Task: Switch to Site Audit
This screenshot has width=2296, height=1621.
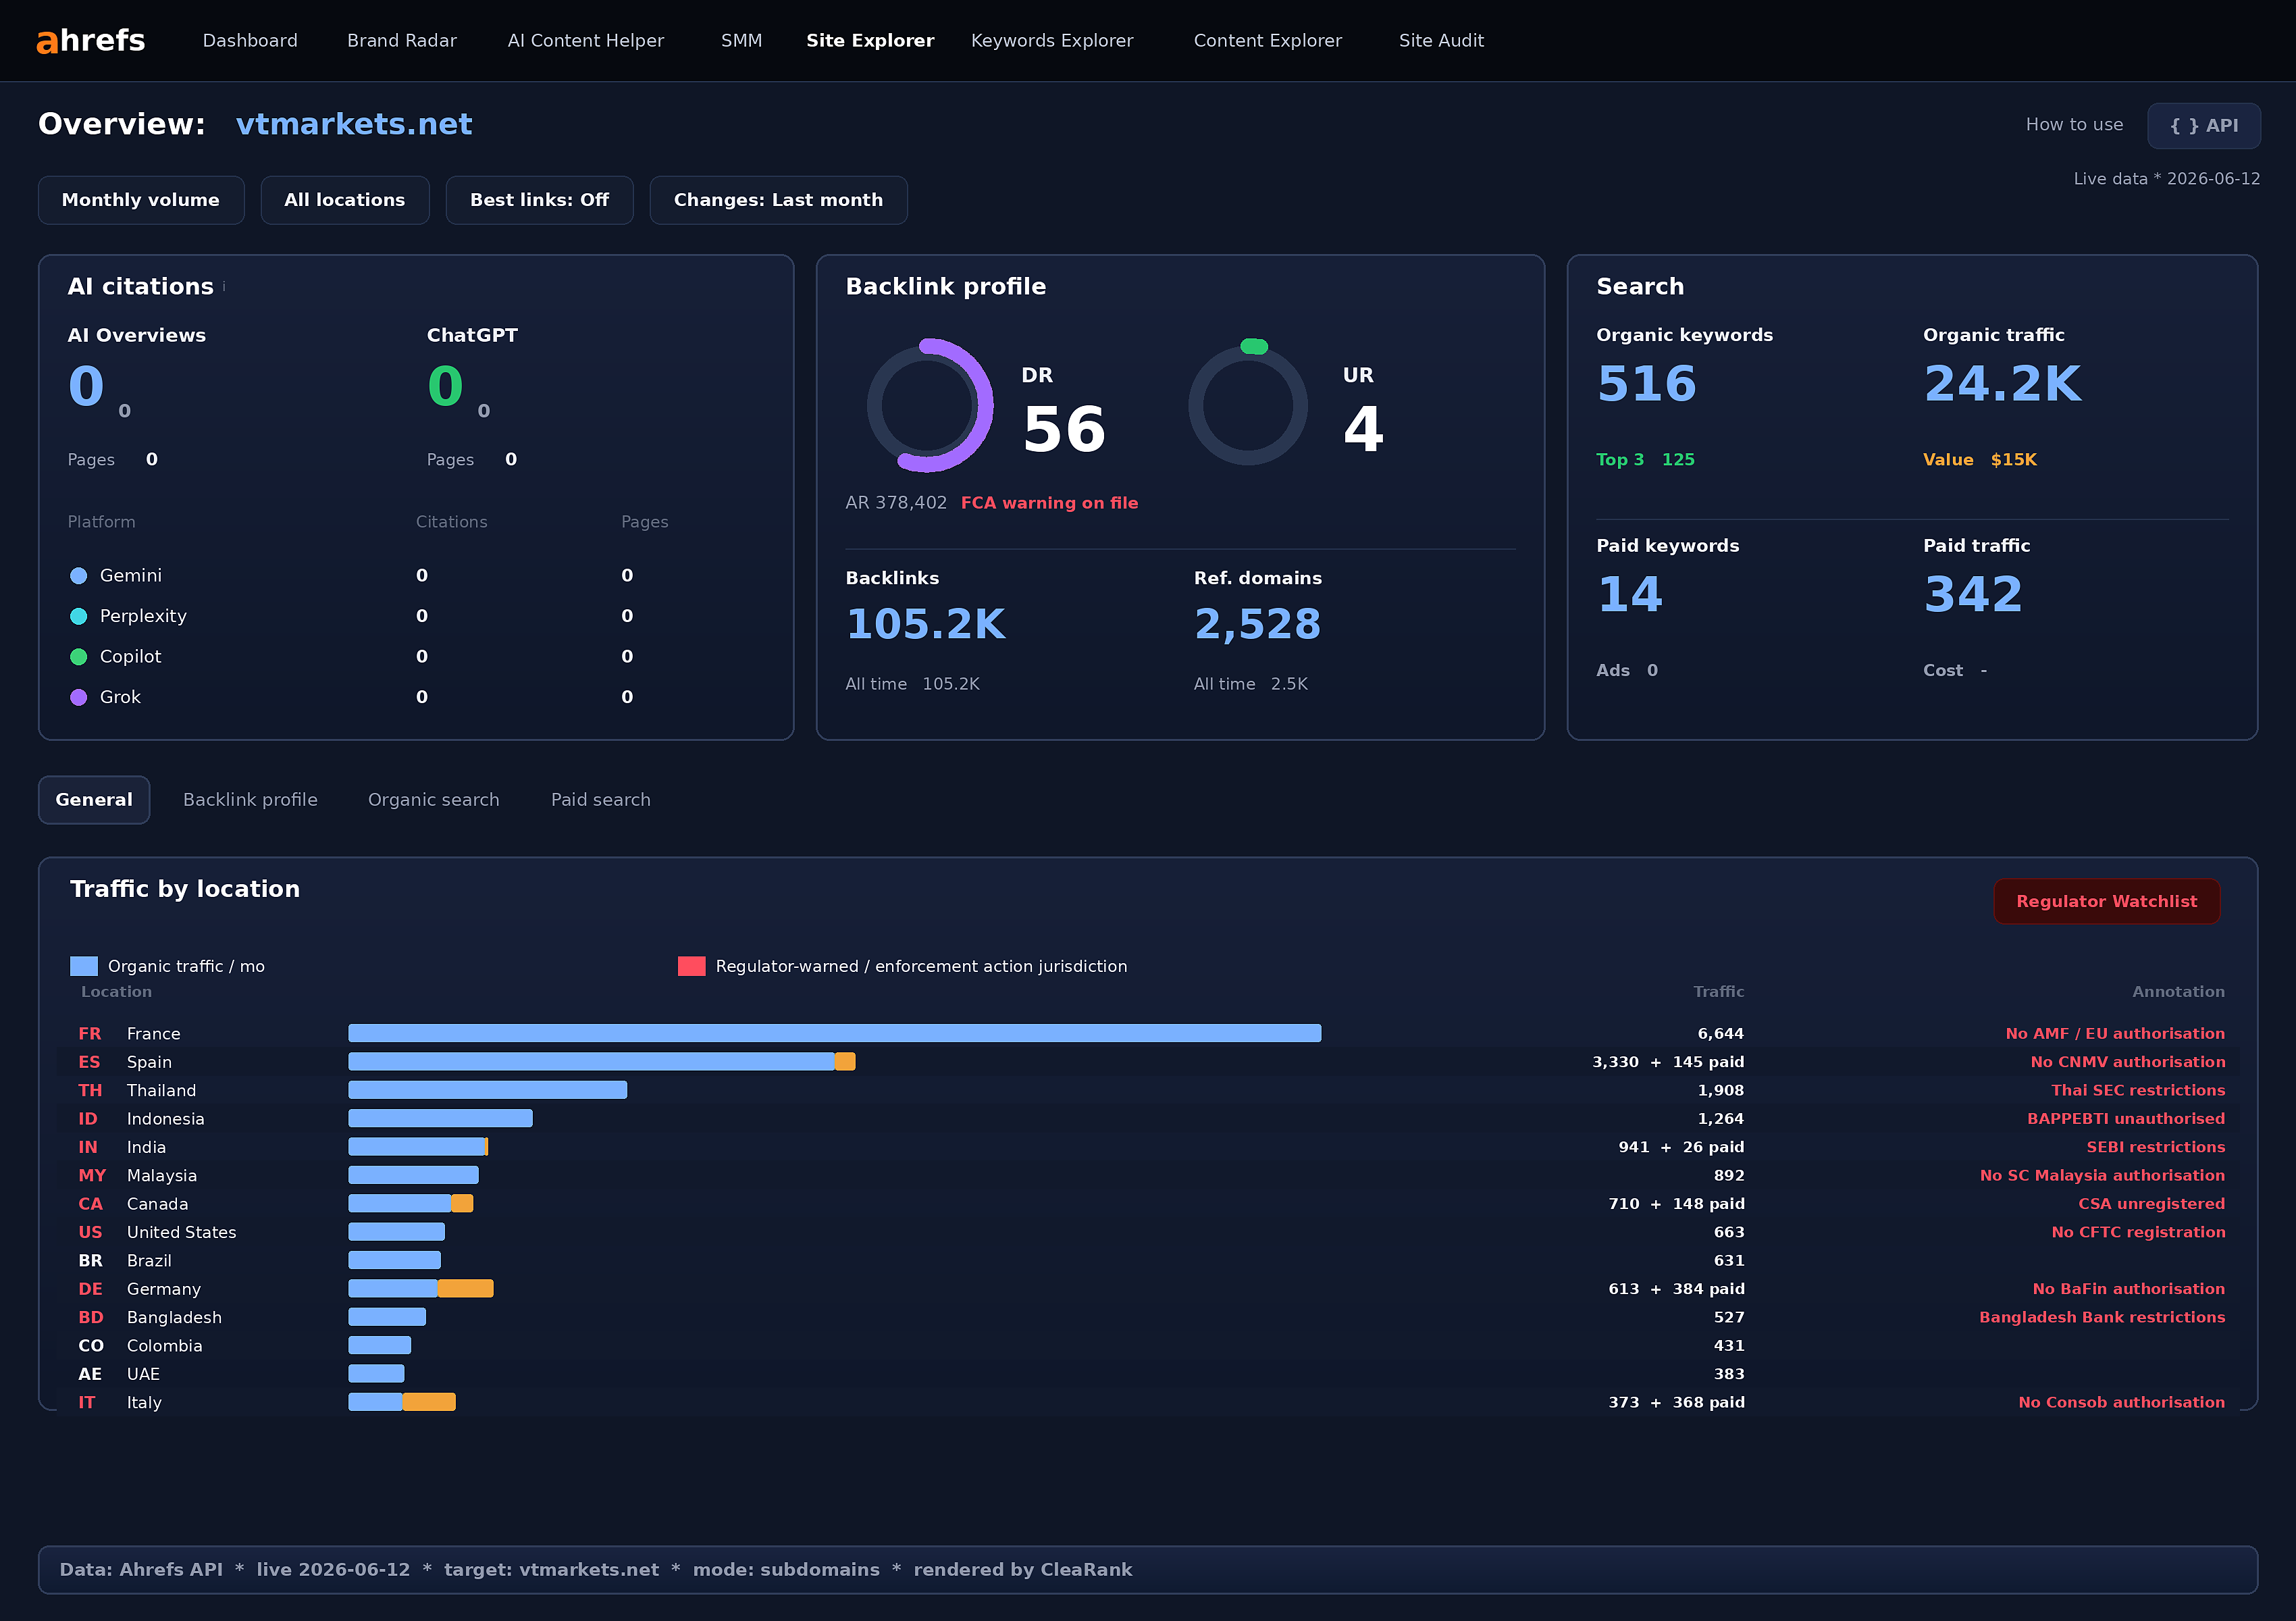Action: 1441,41
